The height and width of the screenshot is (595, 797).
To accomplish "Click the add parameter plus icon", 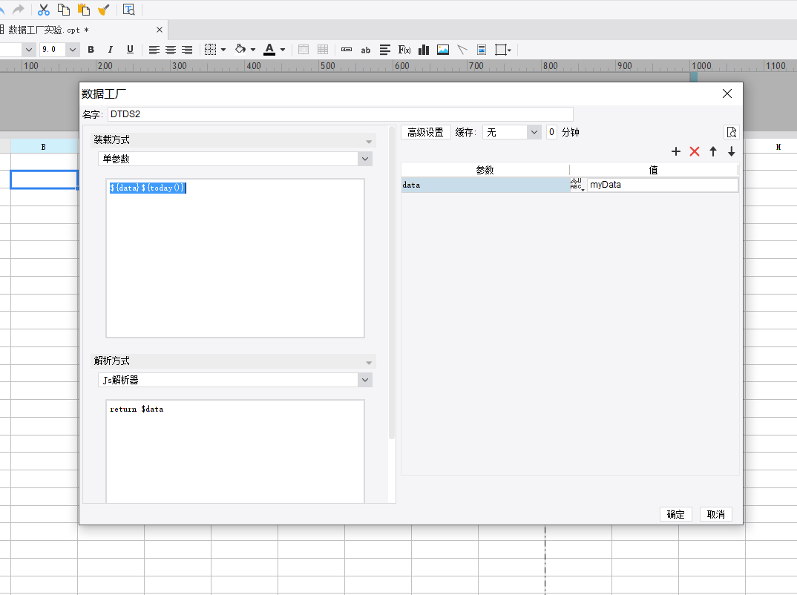I will pyautogui.click(x=675, y=151).
